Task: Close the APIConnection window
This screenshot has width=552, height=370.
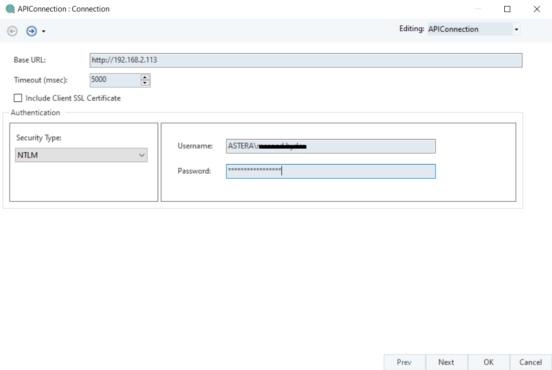Action: pos(536,9)
